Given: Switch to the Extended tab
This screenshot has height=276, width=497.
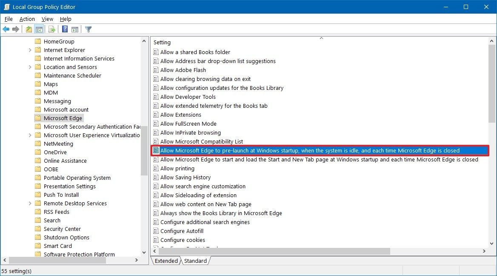Looking at the screenshot, I should coord(166,261).
